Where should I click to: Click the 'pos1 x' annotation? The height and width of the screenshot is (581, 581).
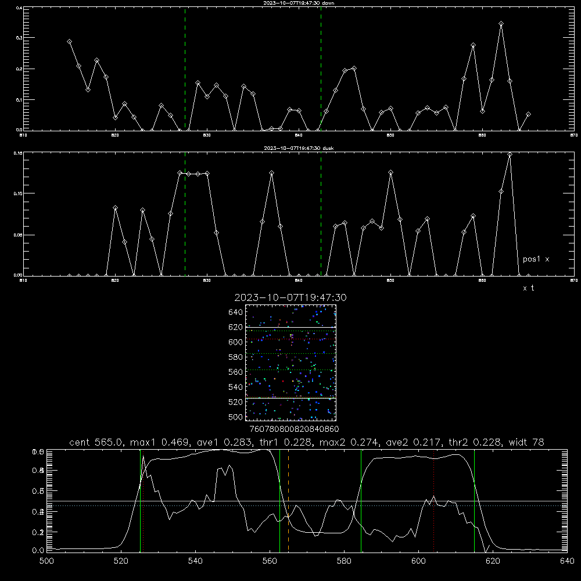(x=536, y=259)
